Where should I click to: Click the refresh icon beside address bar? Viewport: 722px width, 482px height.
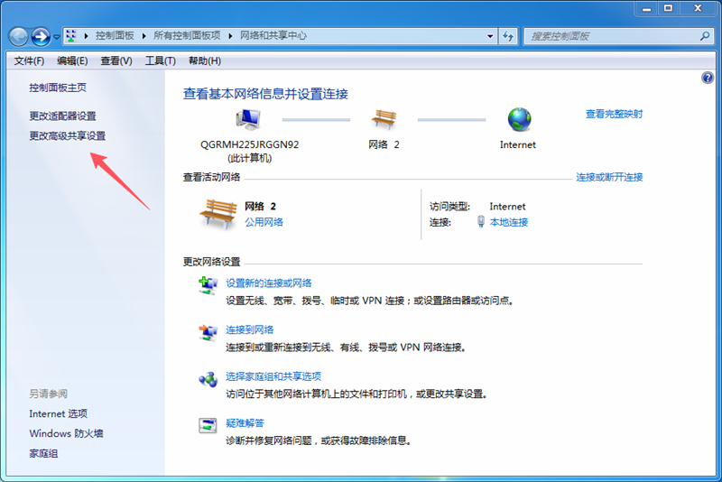[x=508, y=36]
